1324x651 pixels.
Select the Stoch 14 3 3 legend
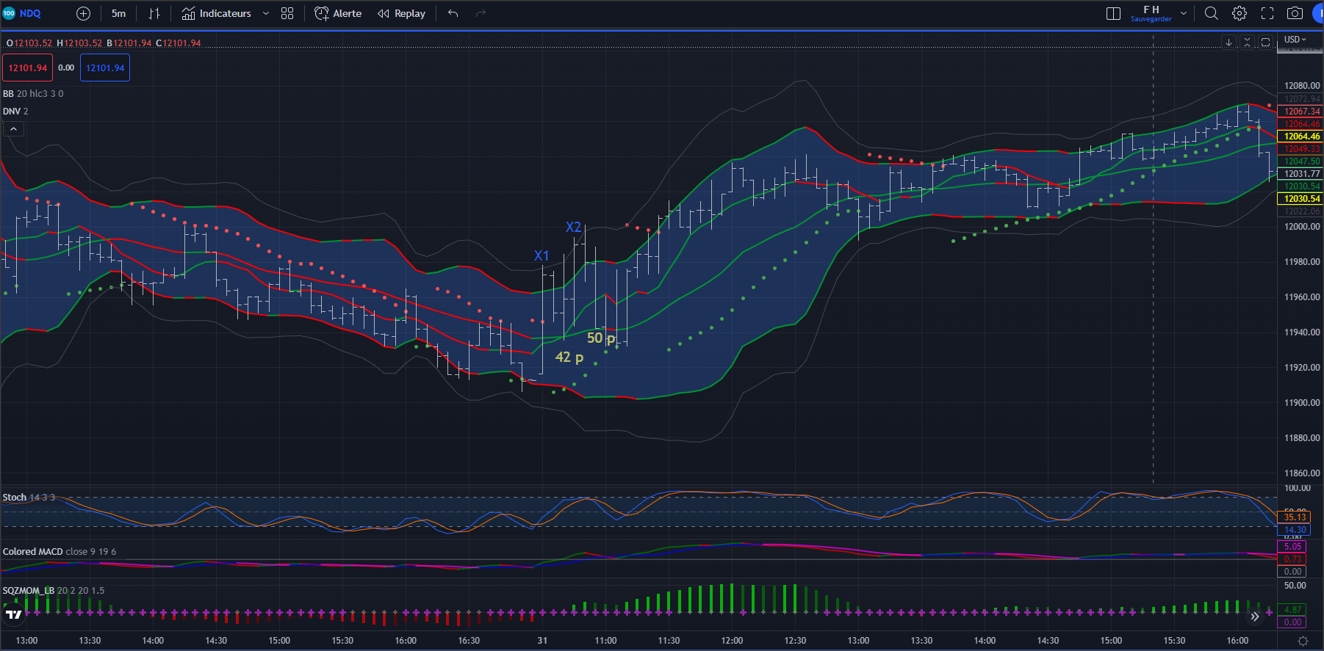(29, 498)
